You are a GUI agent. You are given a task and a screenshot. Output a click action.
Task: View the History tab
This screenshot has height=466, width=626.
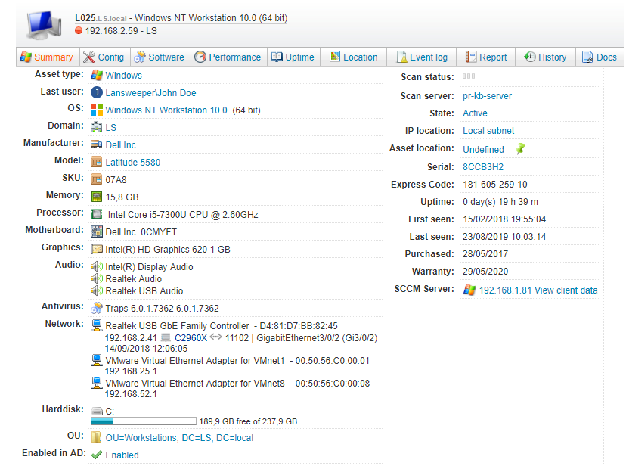546,57
